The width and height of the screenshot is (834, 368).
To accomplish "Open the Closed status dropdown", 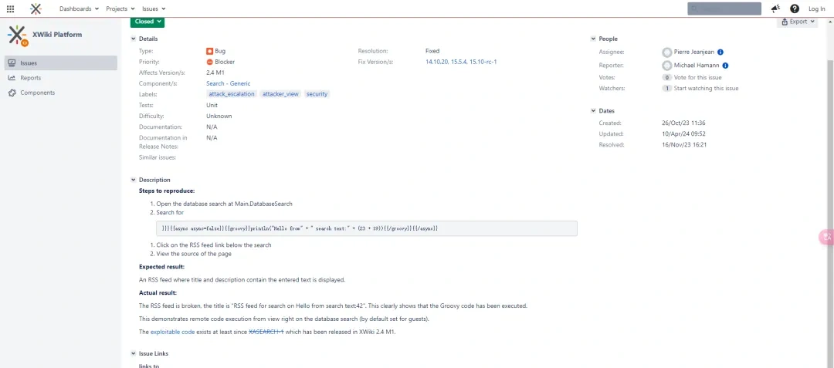I will click(147, 22).
